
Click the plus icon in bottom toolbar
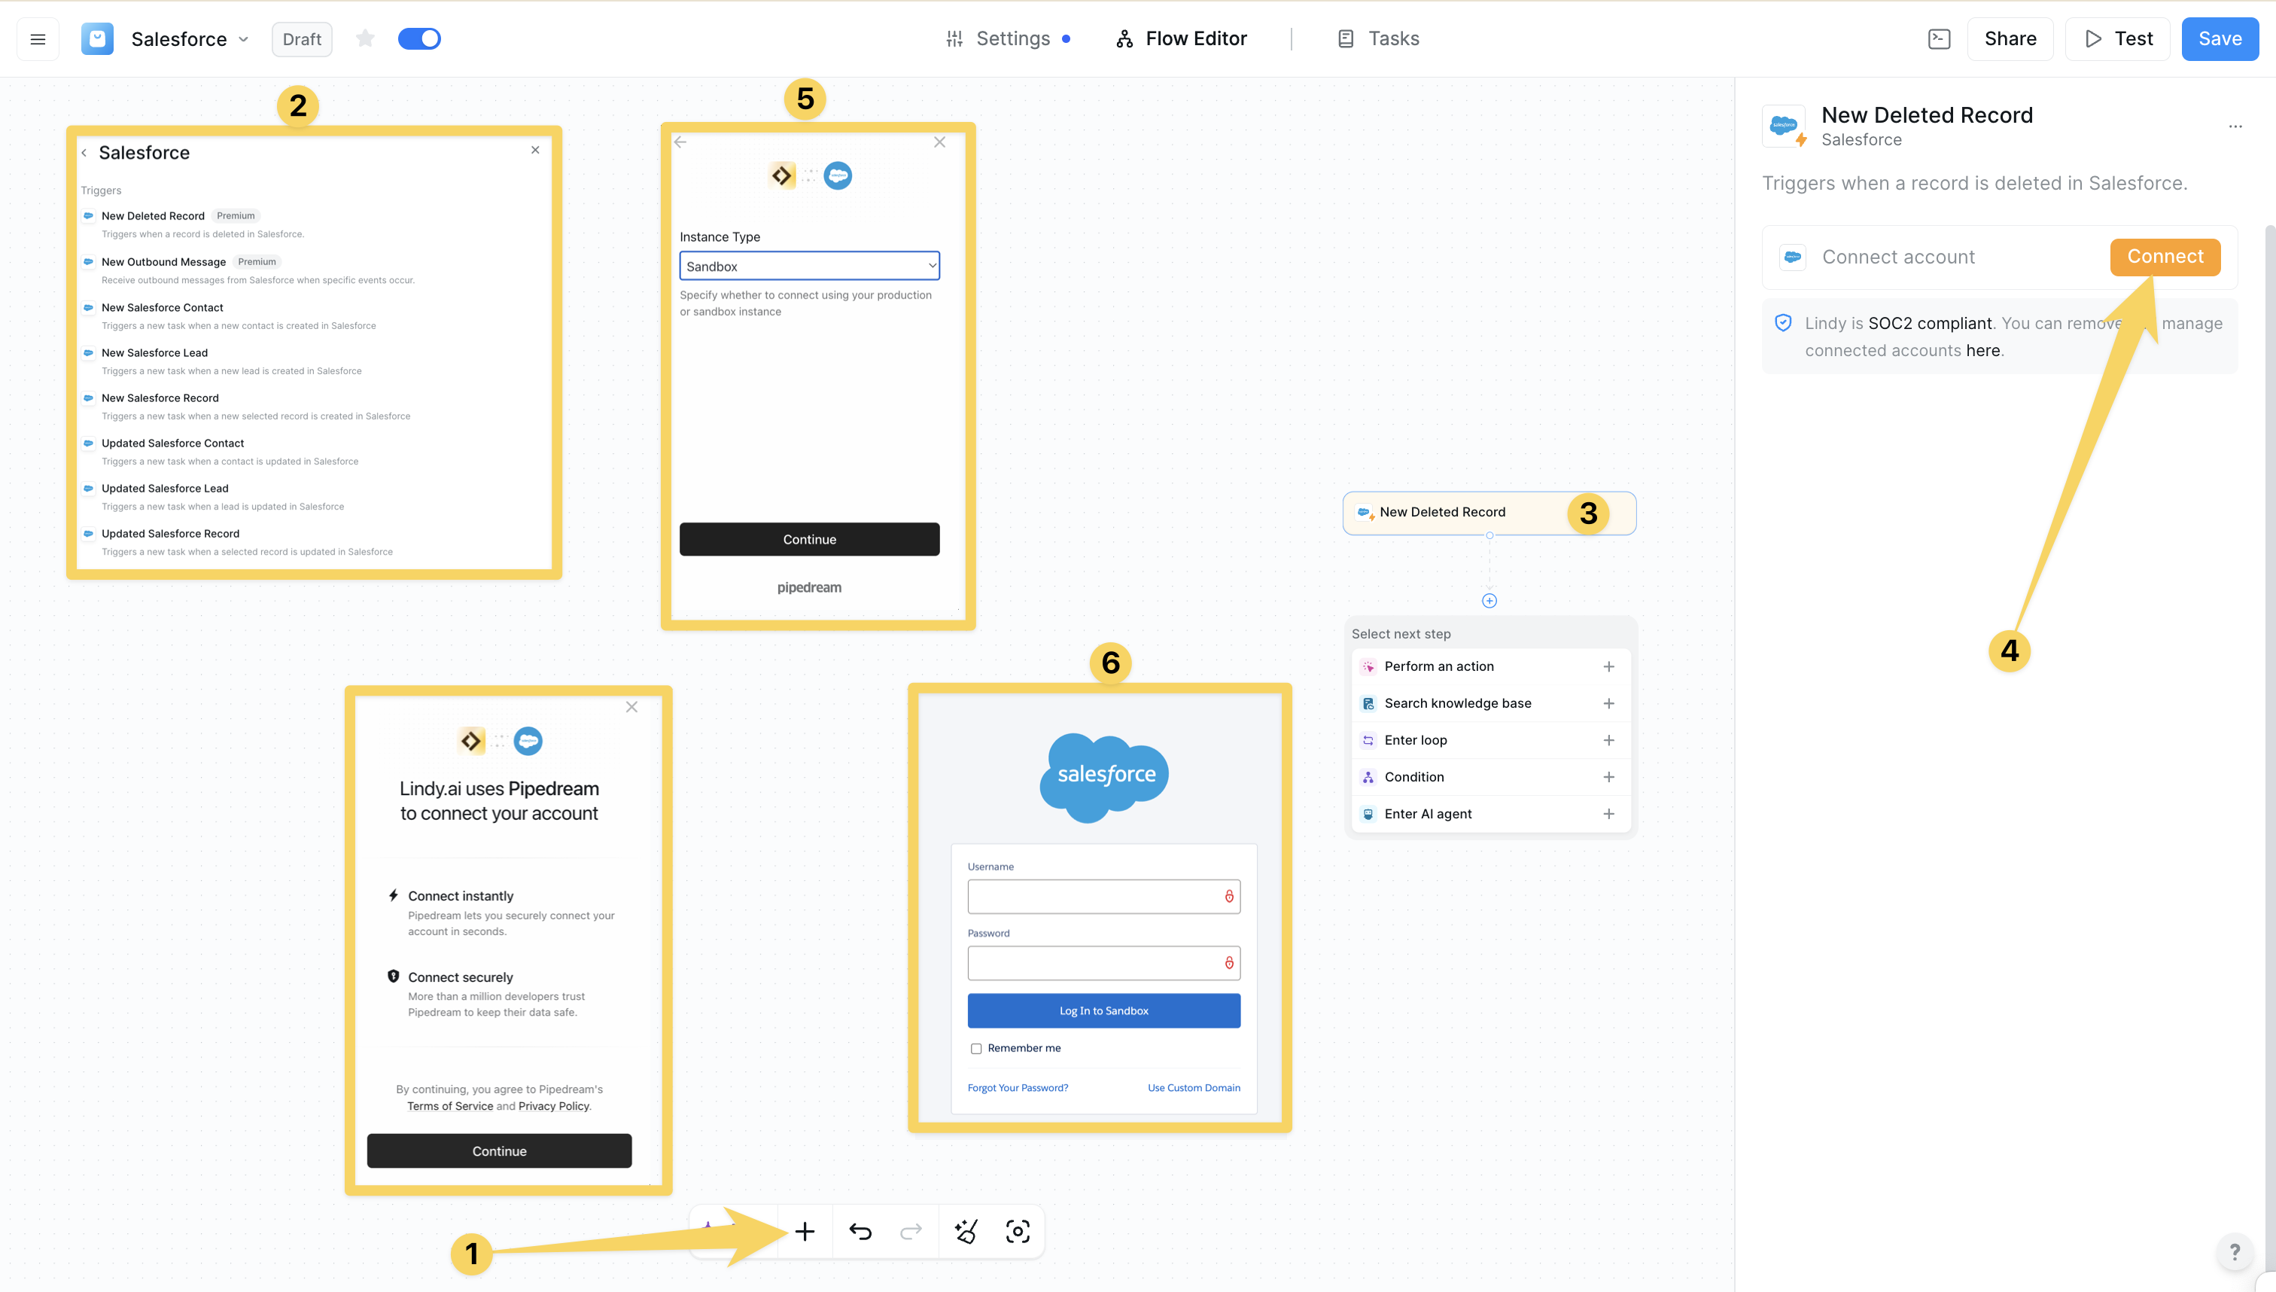coord(805,1232)
